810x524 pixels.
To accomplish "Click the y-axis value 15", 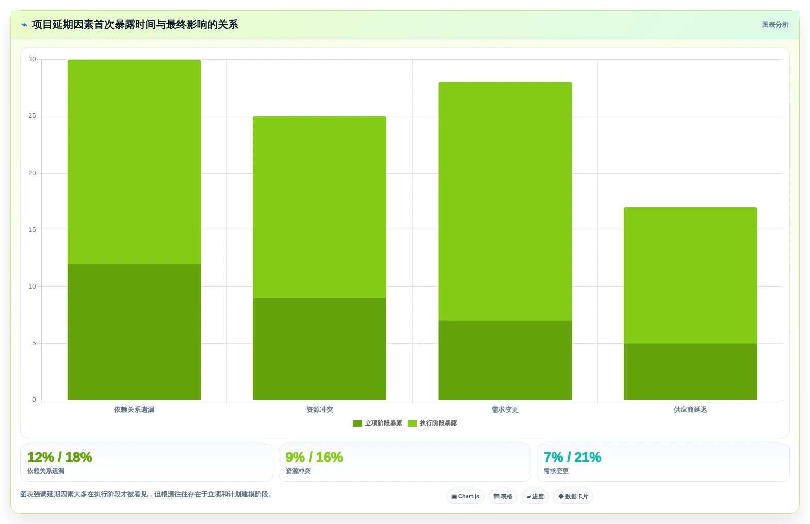I will [x=32, y=230].
